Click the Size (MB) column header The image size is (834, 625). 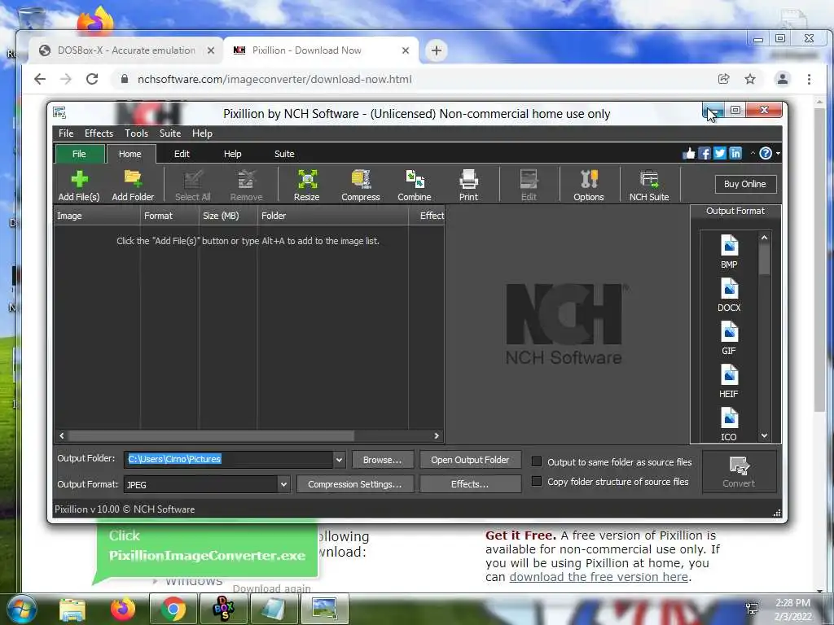(x=228, y=216)
